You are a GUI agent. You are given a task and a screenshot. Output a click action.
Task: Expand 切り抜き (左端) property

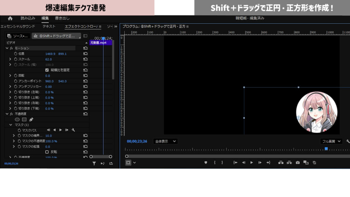click(10, 92)
